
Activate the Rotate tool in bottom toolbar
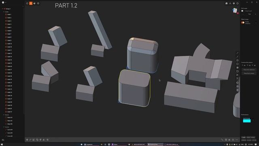[x=30, y=140]
